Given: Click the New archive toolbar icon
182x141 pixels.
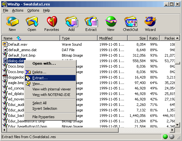Looking at the screenshot, I should tap(12, 22).
